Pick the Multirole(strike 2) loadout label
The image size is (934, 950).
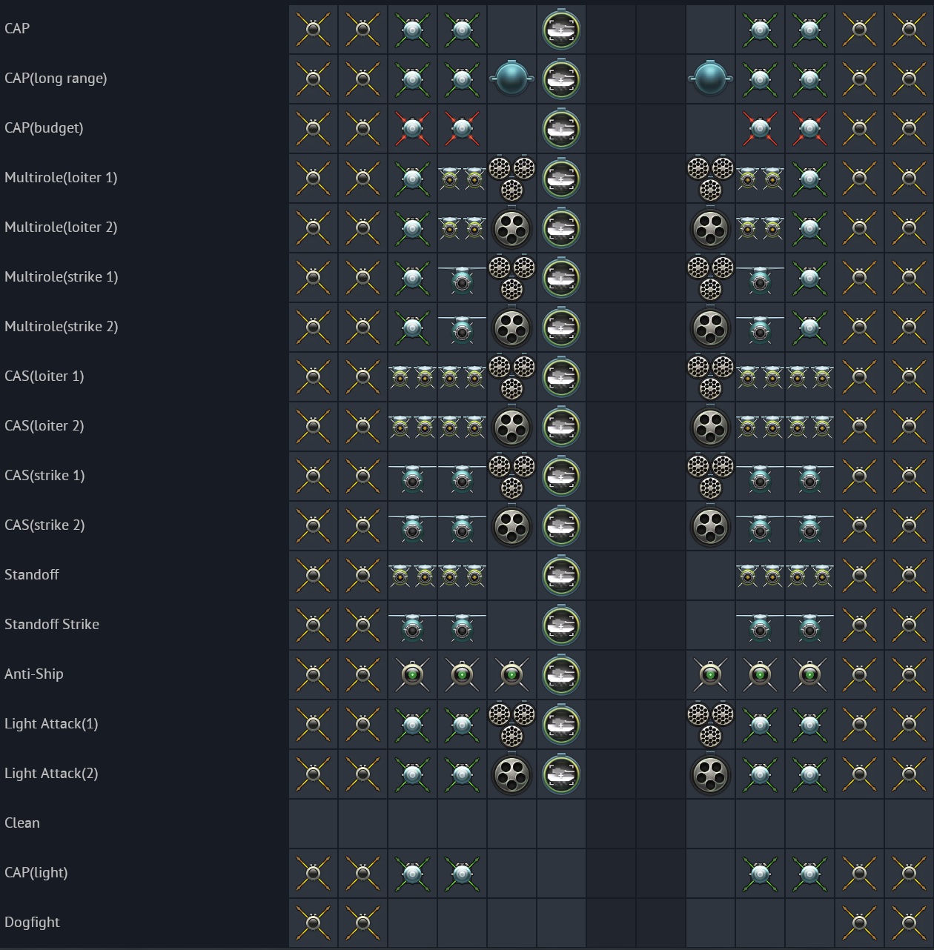click(62, 327)
